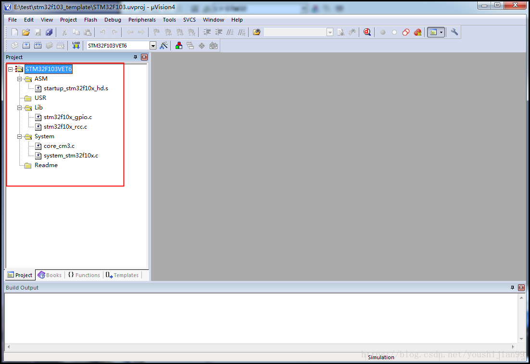Image resolution: width=530 pixels, height=364 pixels.
Task: Toggle auto-hide pin on Project panel
Action: [x=135, y=57]
